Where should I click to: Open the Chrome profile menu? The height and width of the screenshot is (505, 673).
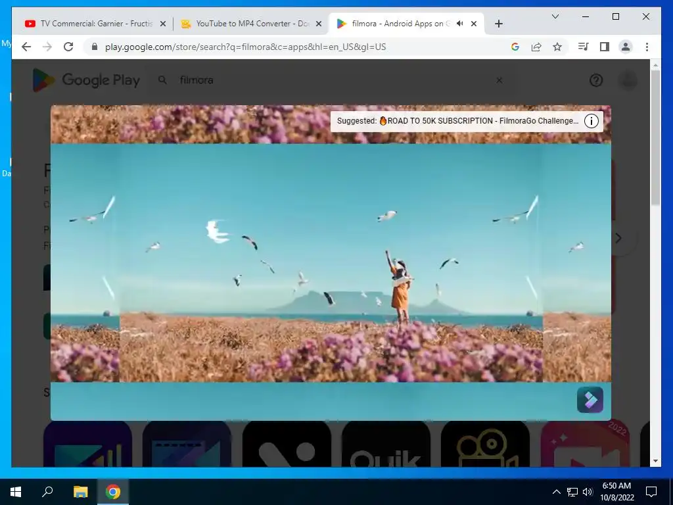pos(626,47)
